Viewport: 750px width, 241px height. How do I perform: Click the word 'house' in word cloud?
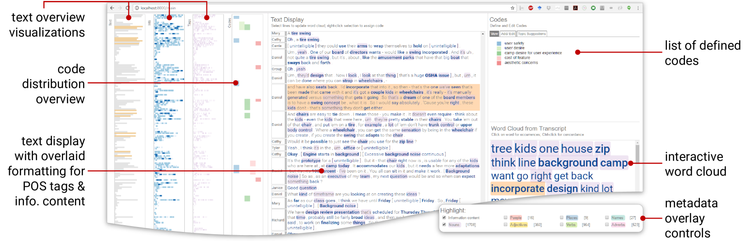tap(577, 148)
